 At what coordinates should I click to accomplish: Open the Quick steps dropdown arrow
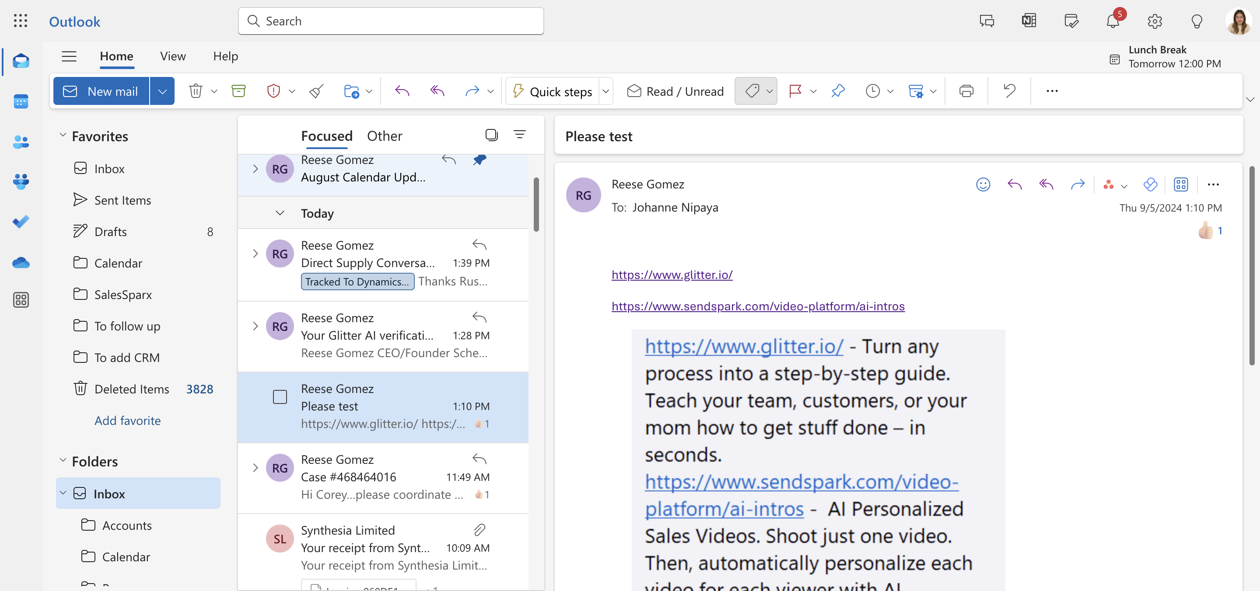[x=605, y=91]
